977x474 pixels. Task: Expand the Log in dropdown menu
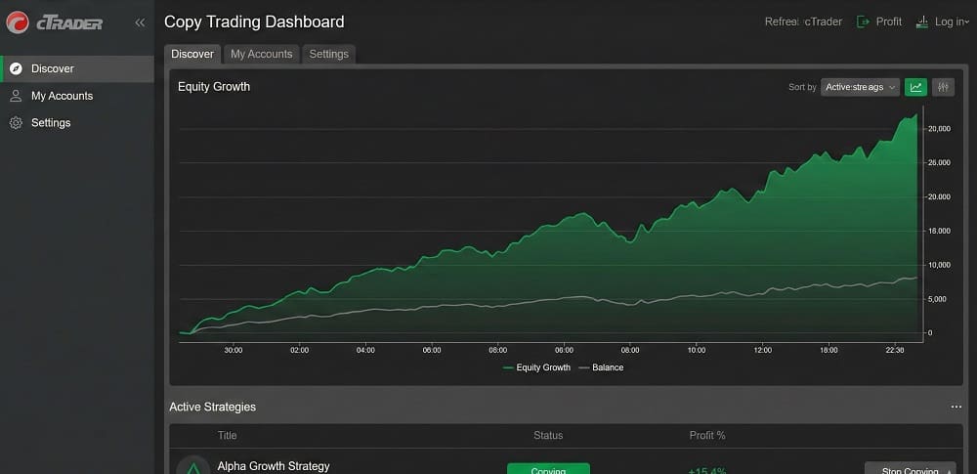click(x=952, y=22)
